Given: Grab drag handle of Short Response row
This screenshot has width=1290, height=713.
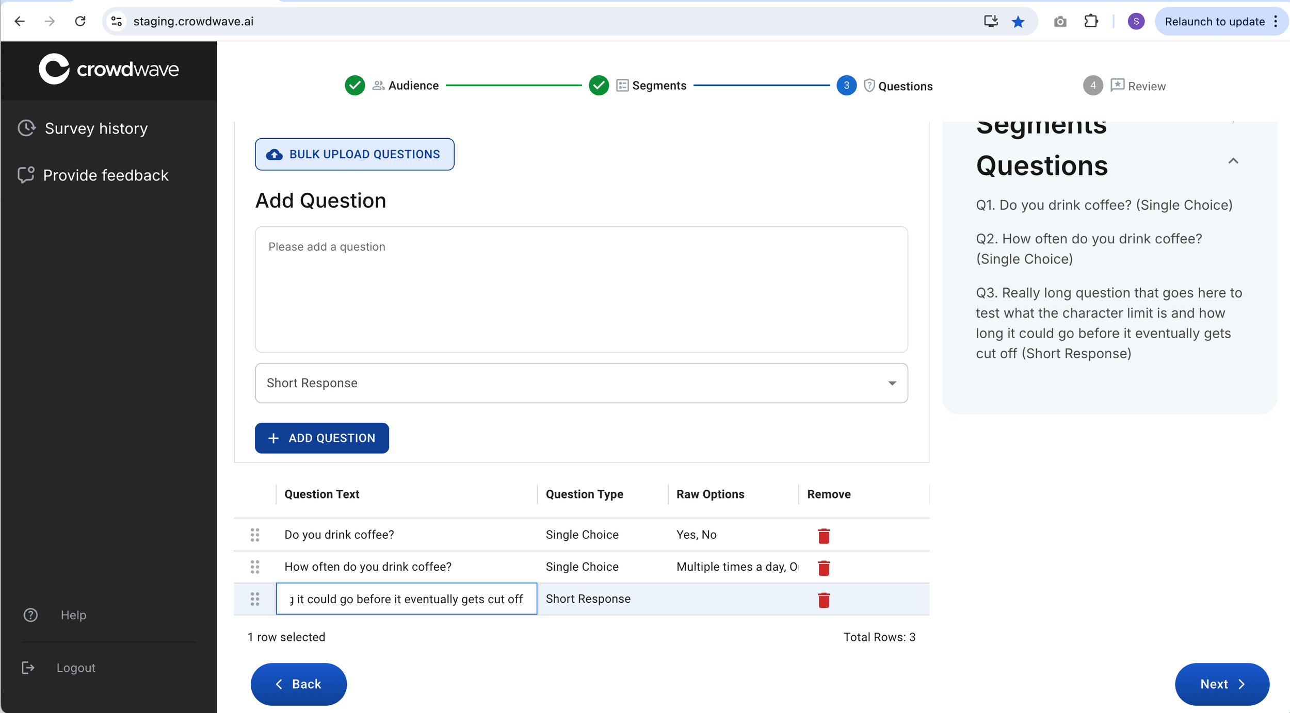Looking at the screenshot, I should pos(255,599).
